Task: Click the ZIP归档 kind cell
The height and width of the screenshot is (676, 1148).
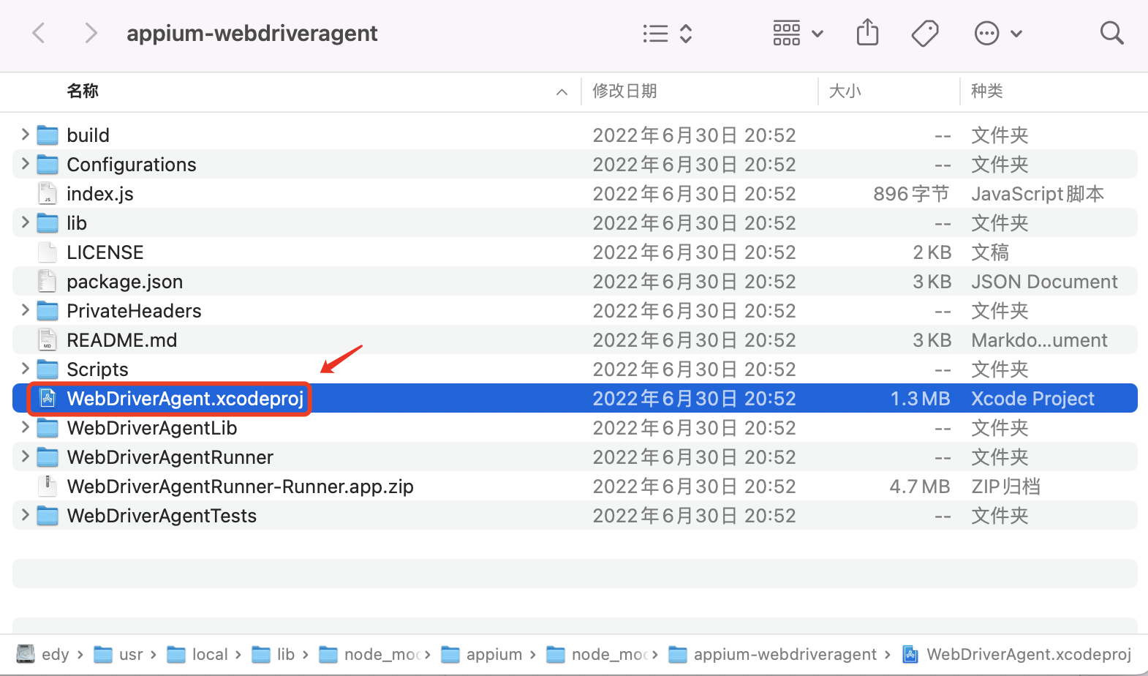Action: click(x=1005, y=487)
